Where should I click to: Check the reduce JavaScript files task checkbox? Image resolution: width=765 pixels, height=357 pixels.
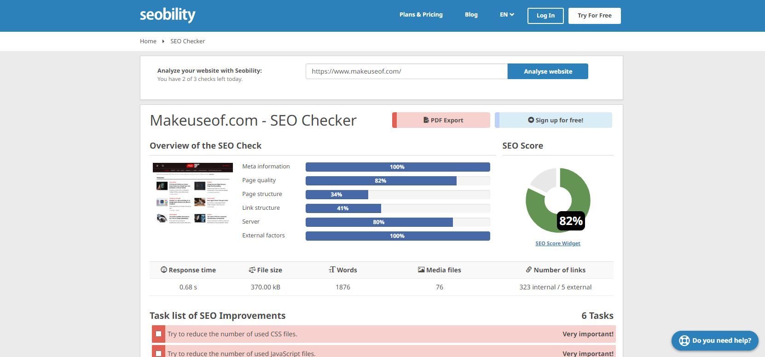tap(158, 353)
